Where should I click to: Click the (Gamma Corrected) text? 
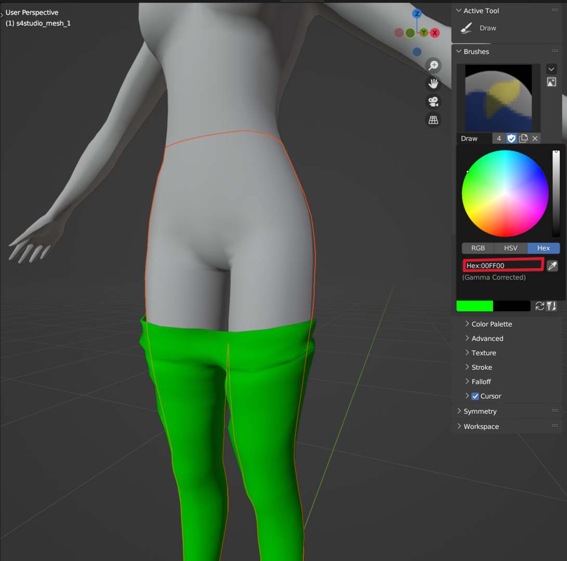tap(494, 277)
